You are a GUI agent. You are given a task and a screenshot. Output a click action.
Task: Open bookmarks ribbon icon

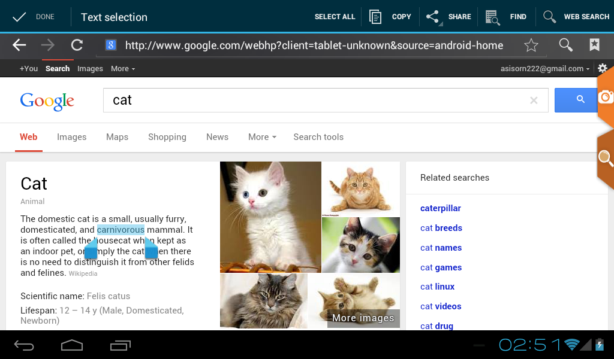594,45
